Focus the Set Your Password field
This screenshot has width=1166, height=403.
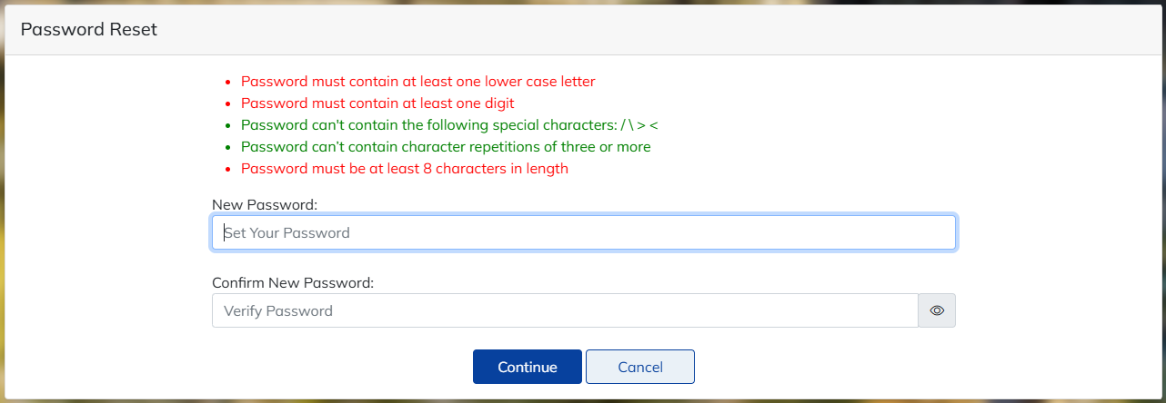click(x=583, y=232)
